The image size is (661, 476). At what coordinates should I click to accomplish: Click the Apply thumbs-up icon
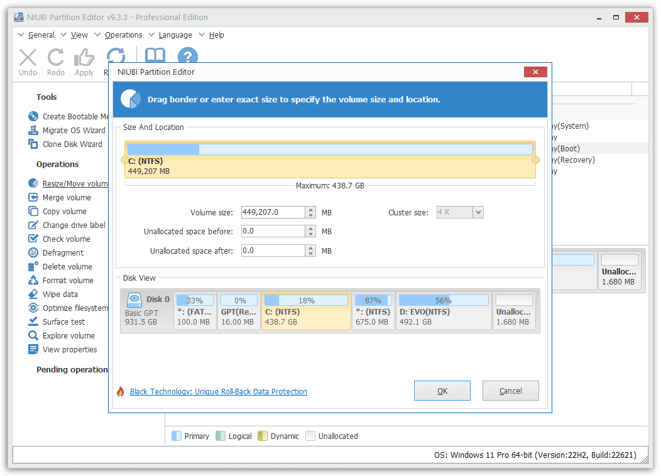point(84,57)
